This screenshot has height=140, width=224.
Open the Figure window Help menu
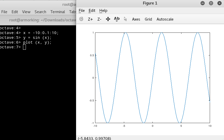[103, 11]
